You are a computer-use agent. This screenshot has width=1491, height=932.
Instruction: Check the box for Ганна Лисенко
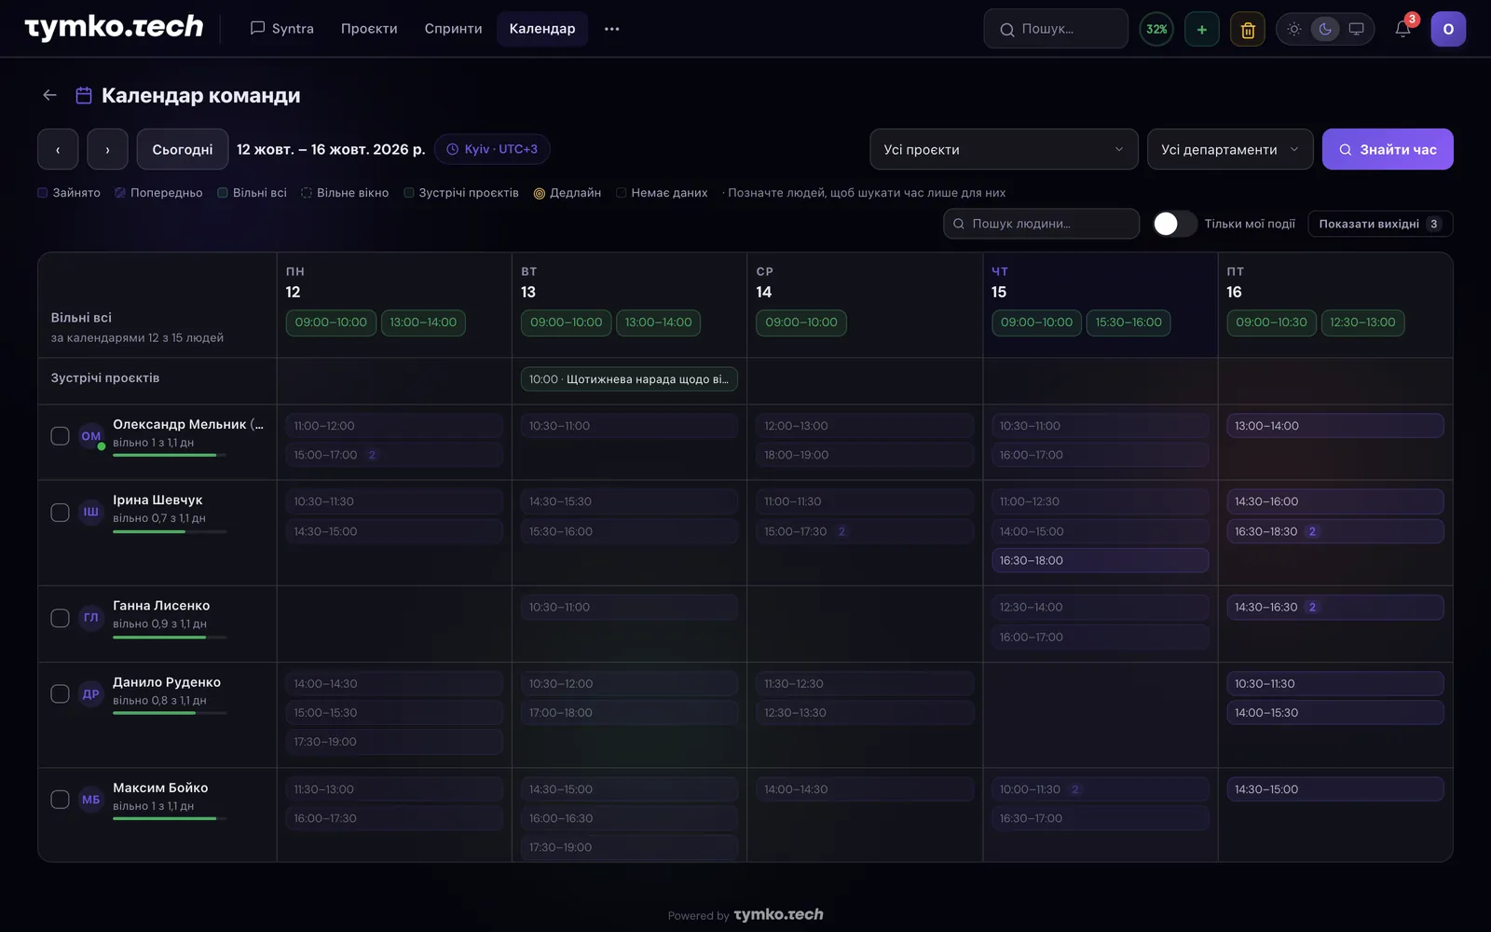click(x=60, y=618)
